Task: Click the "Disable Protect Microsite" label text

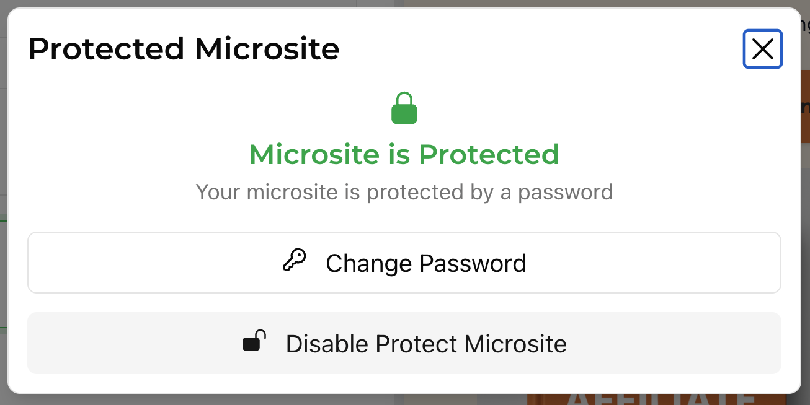Action: [426, 344]
